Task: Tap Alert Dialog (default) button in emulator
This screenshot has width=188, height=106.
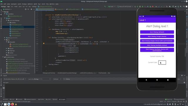Action: [x=157, y=32]
